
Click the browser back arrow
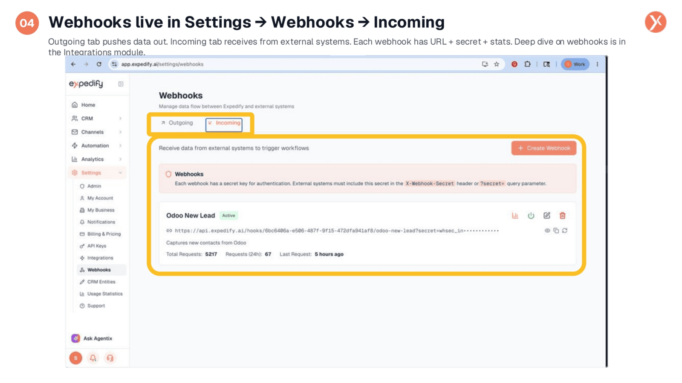(73, 64)
